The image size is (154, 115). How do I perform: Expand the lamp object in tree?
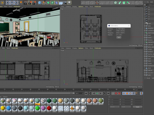[145, 26]
